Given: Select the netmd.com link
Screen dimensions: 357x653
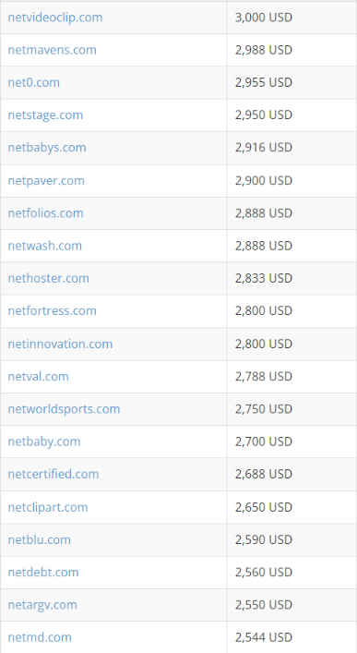Looking at the screenshot, I should click(40, 637).
